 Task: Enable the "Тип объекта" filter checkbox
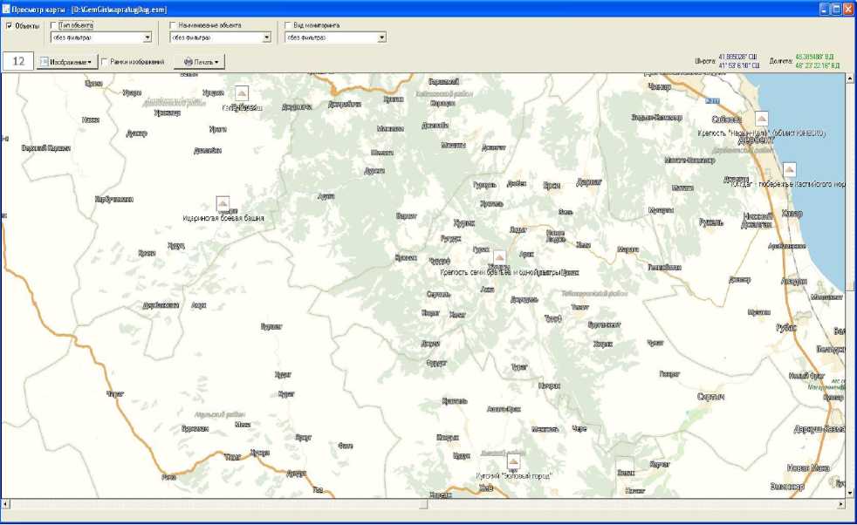56,26
